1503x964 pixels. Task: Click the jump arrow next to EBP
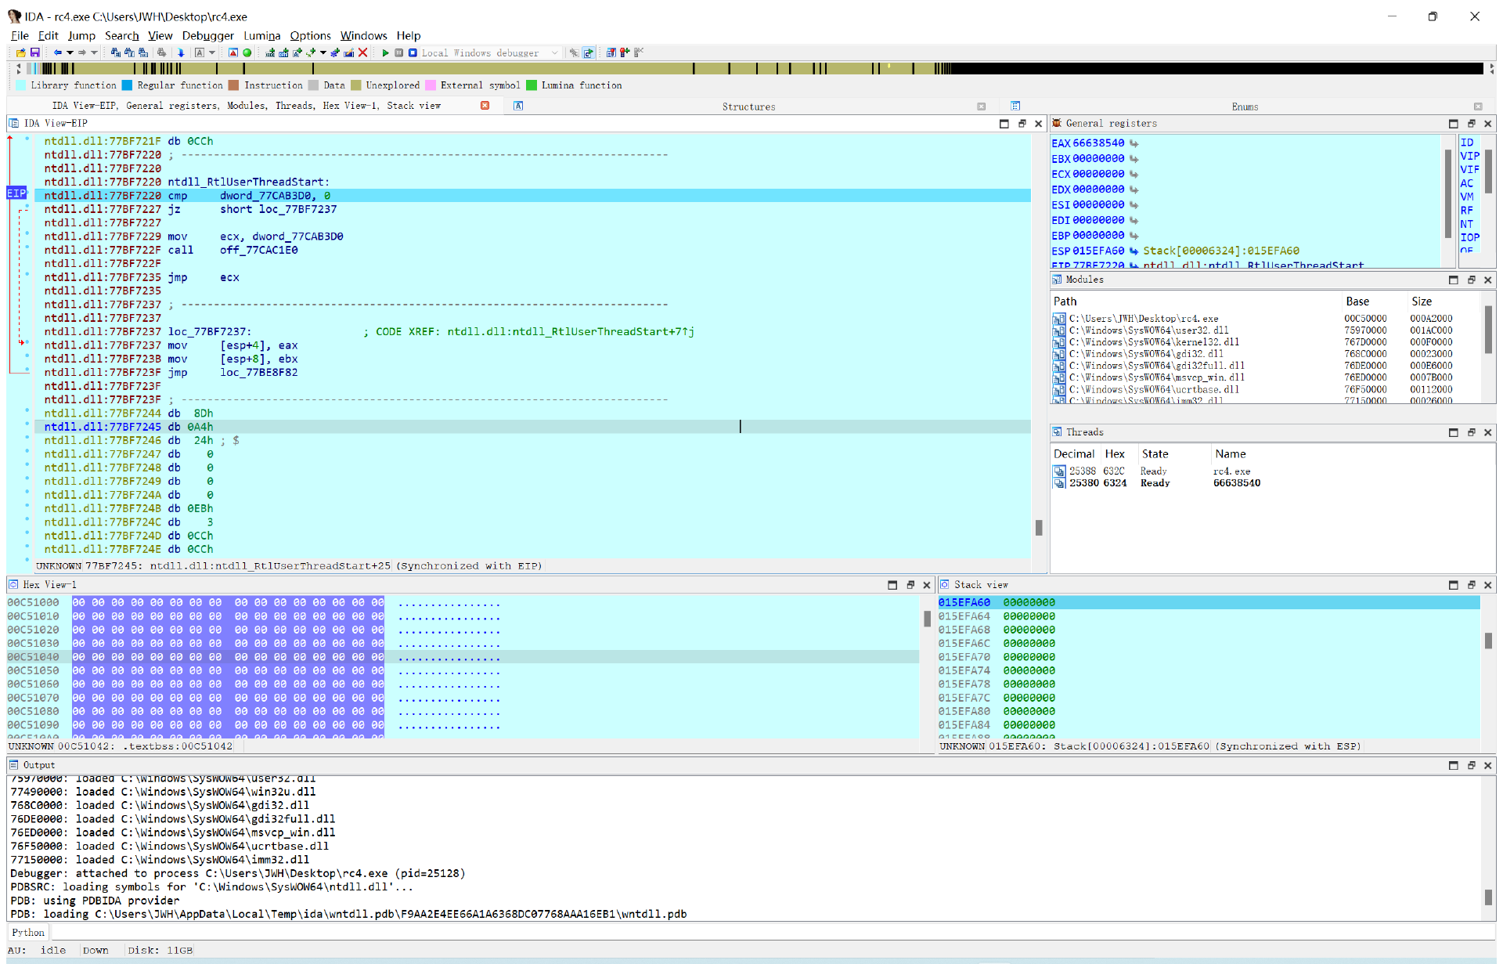click(1134, 236)
